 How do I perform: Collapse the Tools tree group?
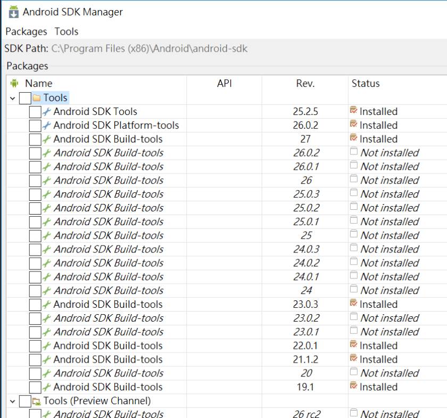coord(12,98)
